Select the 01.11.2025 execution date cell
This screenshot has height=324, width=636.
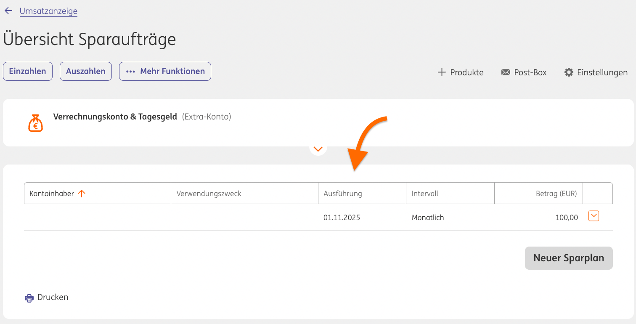click(342, 218)
